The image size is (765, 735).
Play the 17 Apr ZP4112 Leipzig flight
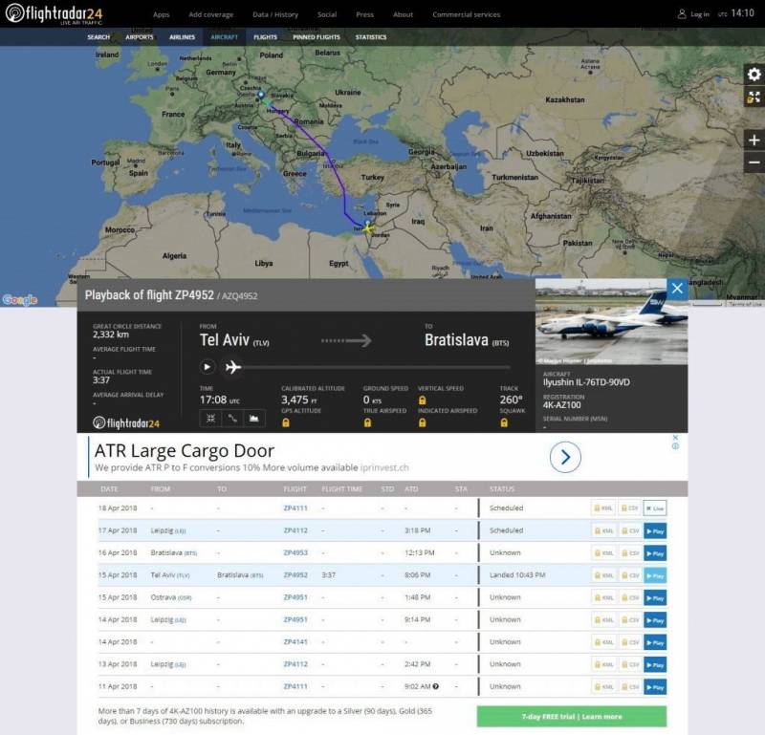(x=655, y=530)
